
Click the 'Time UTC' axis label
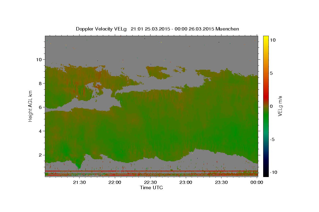coord(151,188)
